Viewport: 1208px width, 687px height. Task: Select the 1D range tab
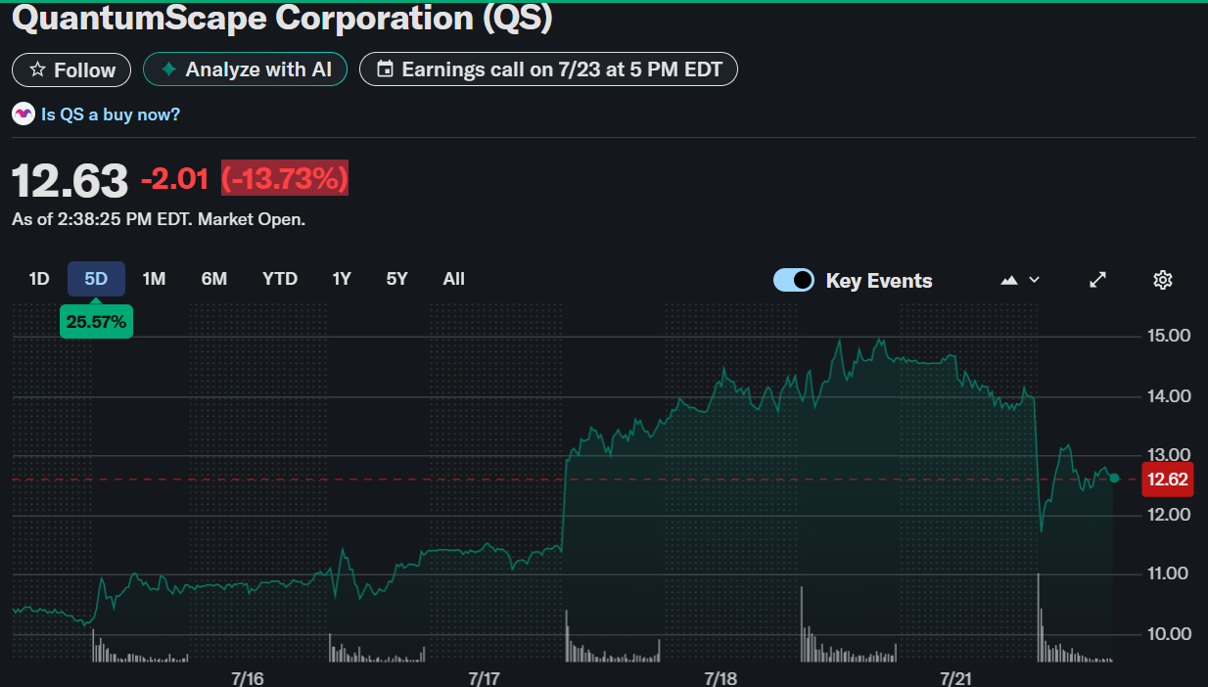point(39,279)
